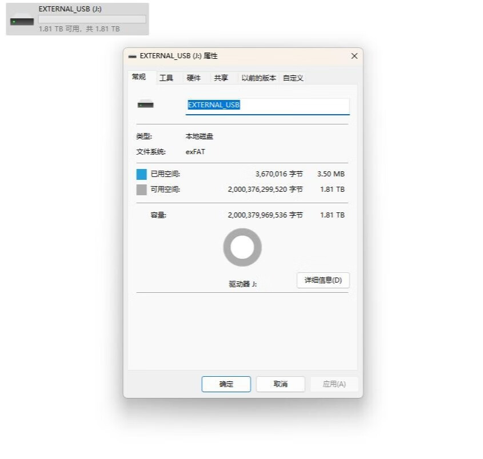The image size is (483, 459).
Task: Confirm with the 确定 button
Action: tap(226, 384)
